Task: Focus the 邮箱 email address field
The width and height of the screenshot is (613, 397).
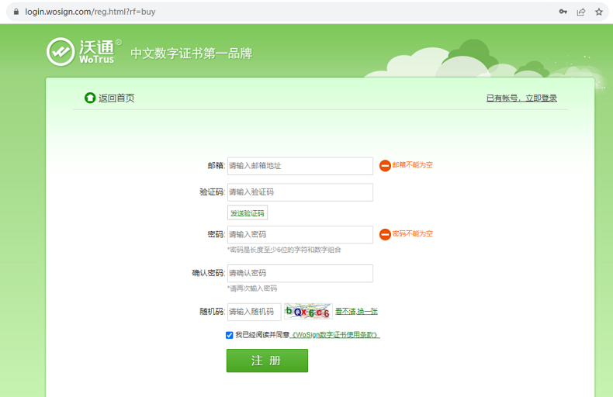Action: point(300,166)
